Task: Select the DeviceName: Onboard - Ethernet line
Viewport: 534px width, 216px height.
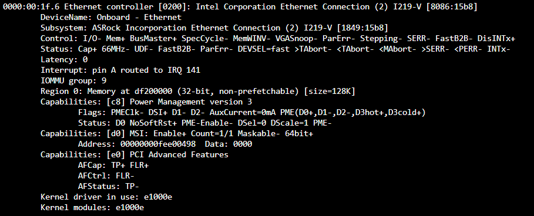Action: click(x=111, y=18)
